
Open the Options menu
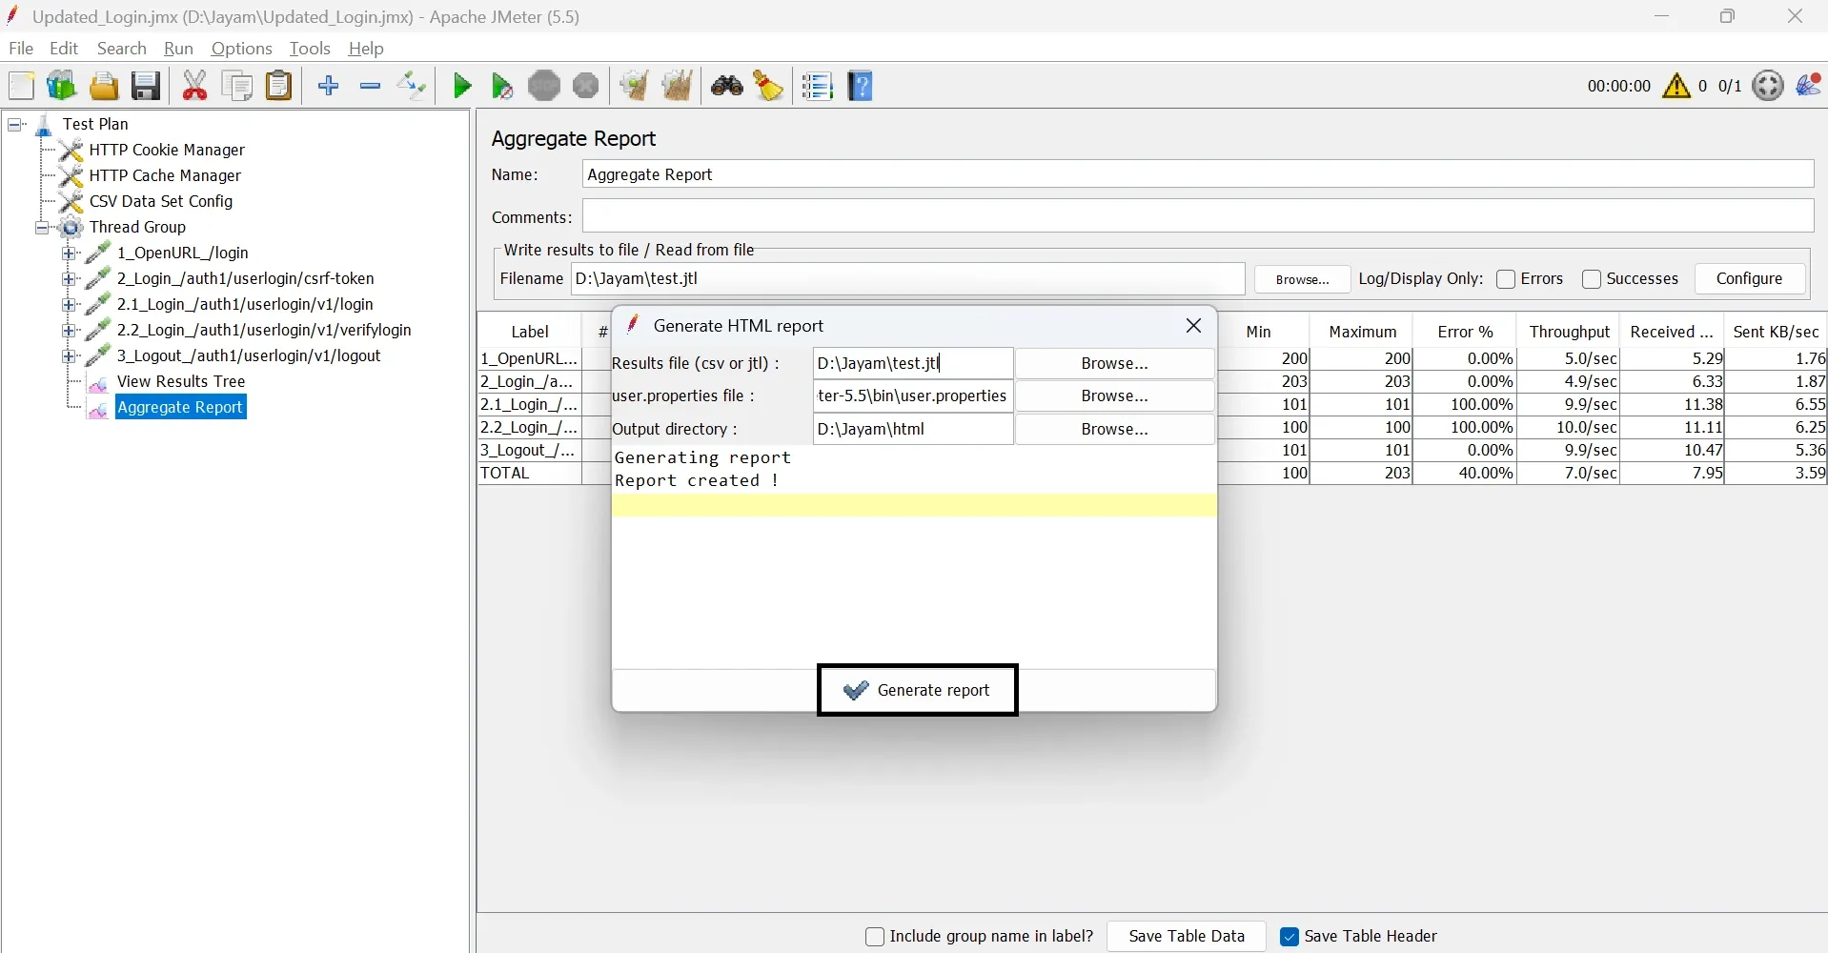click(241, 49)
